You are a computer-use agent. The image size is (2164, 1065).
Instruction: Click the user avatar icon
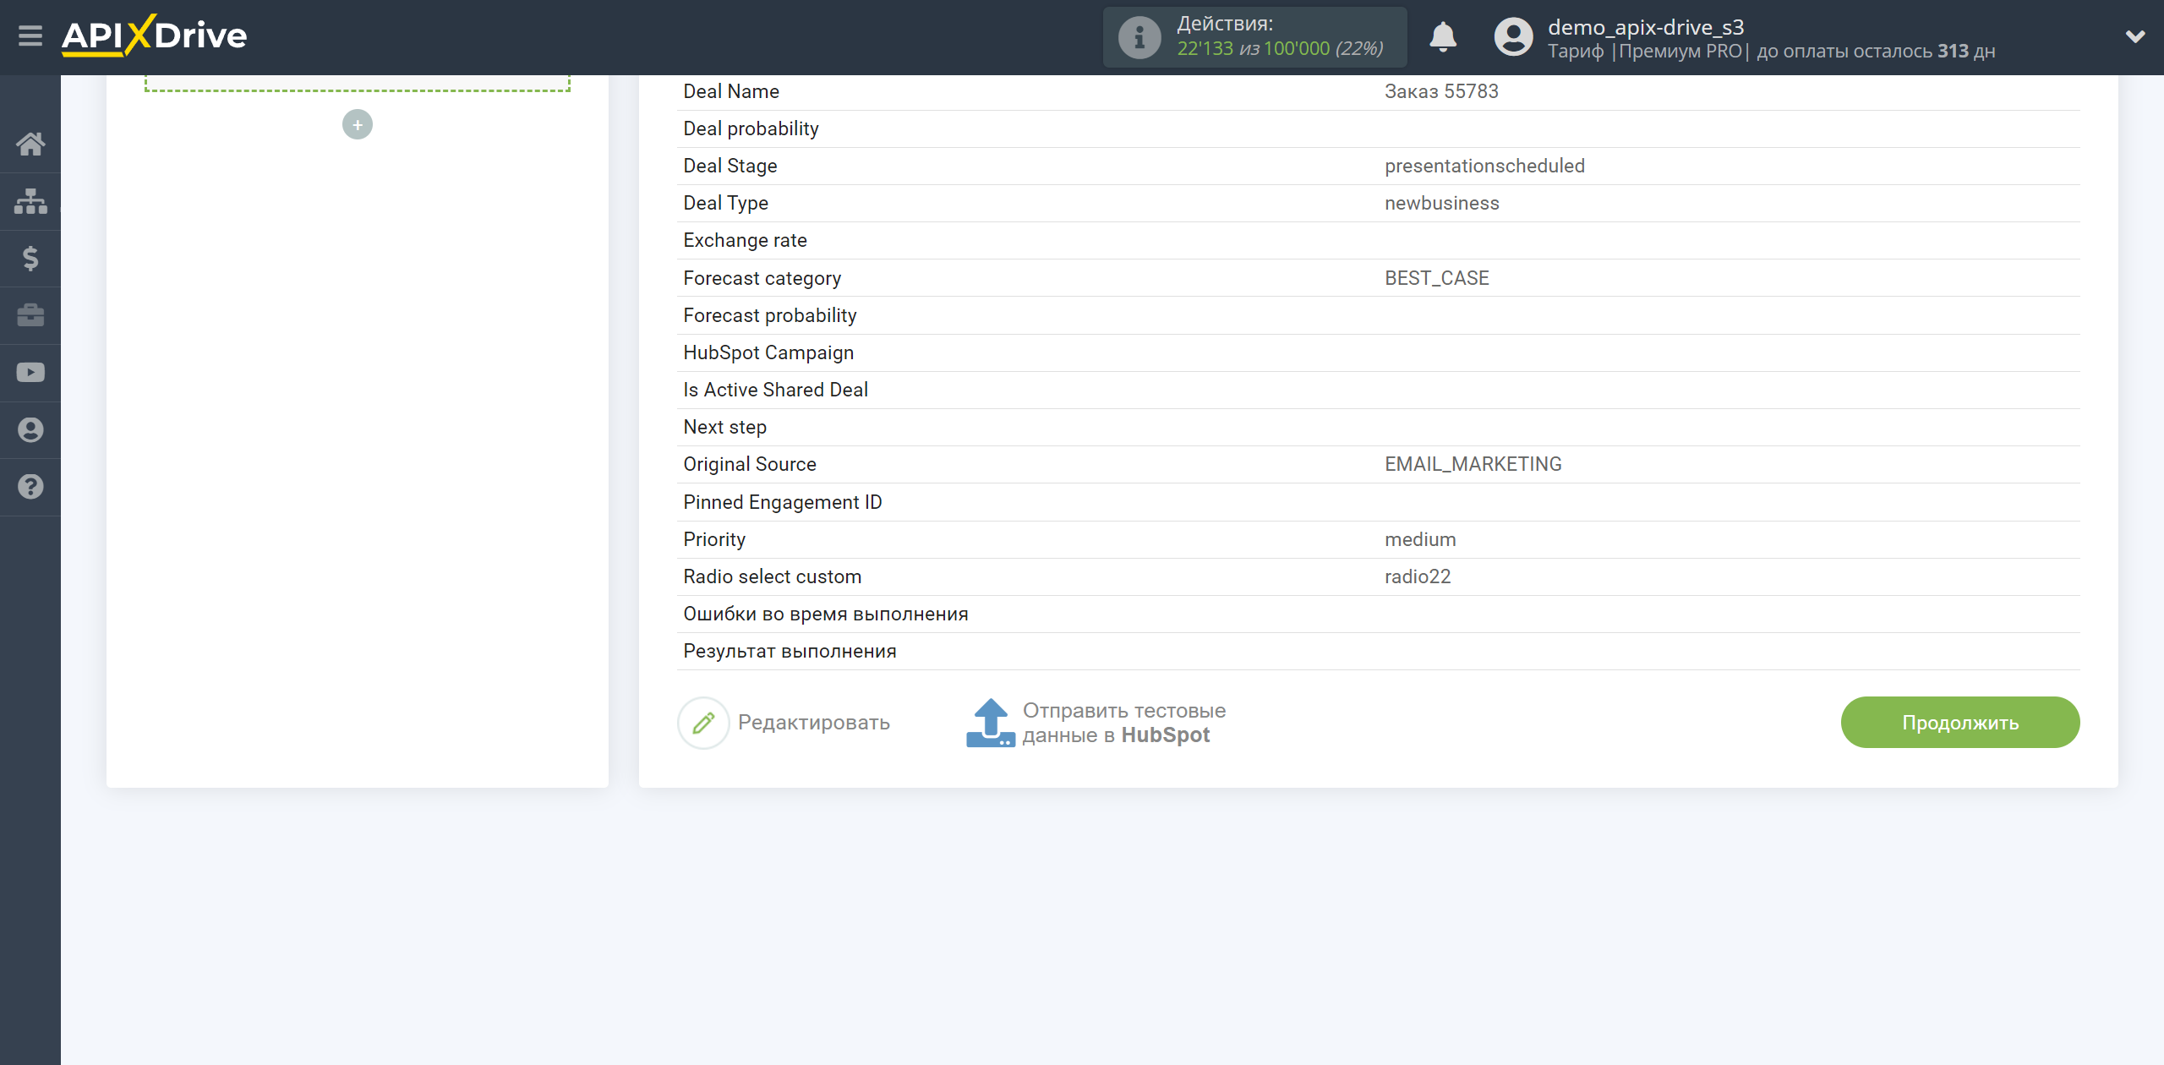pyautogui.click(x=1513, y=37)
